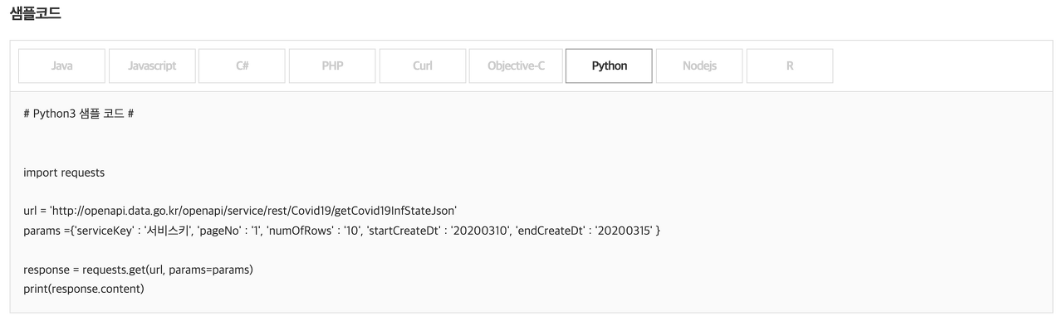View the Nodejs sample tab

click(x=699, y=66)
